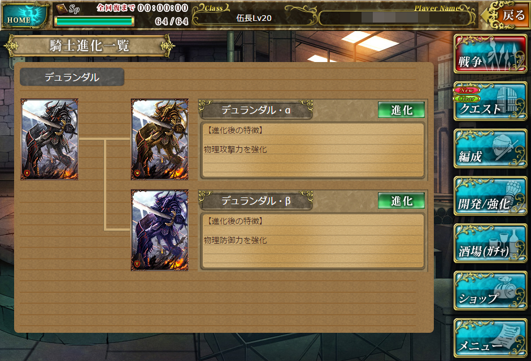Click the Class 伍長Lv20 field

(254, 17)
